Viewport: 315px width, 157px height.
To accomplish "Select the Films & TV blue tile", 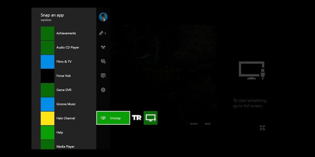I will coord(47,62).
